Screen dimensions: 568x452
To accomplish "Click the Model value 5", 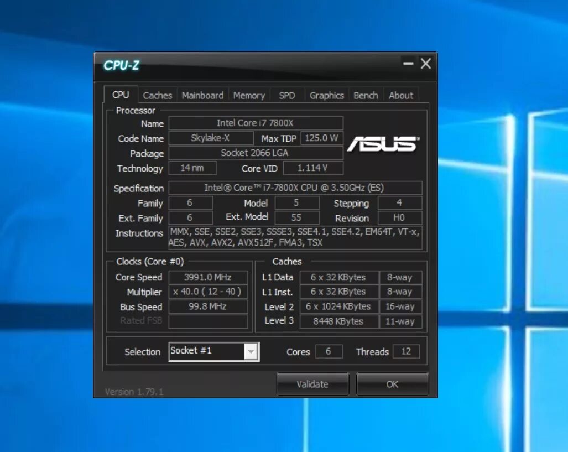I will click(x=296, y=203).
